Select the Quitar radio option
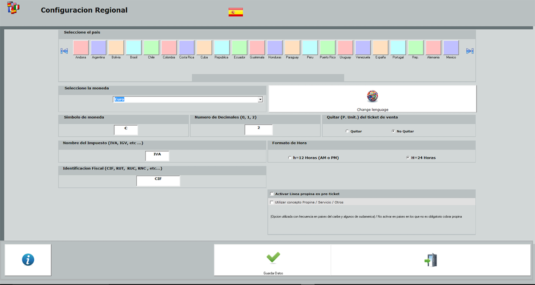This screenshot has height=285, width=535. click(347, 131)
